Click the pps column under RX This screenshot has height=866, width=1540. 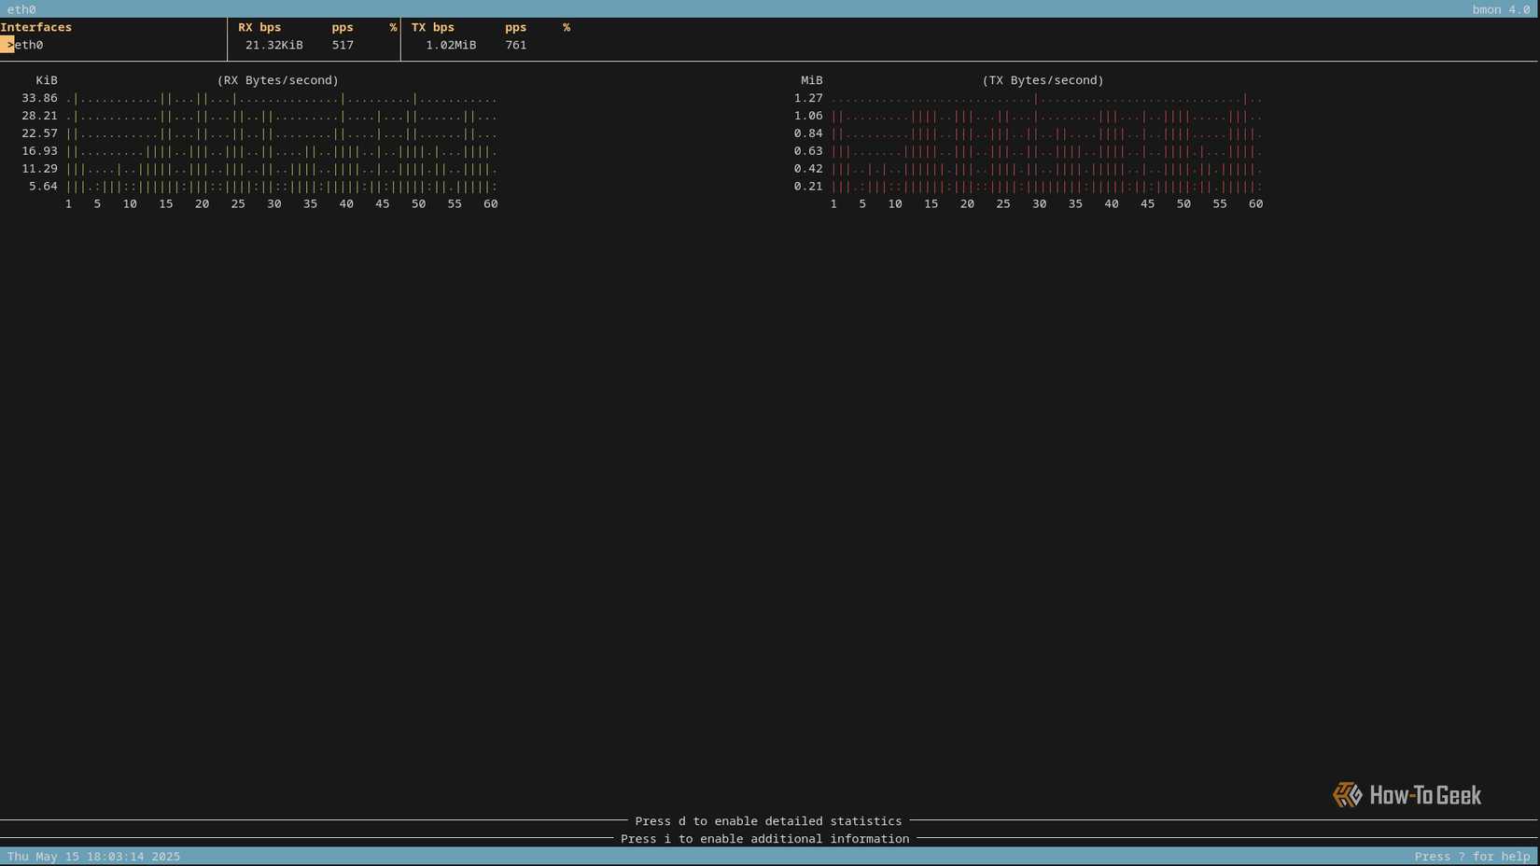point(342,27)
